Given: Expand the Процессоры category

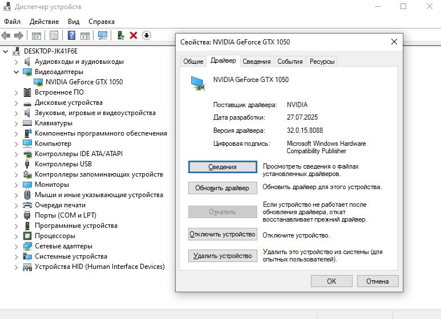Looking at the screenshot, I should (x=17, y=236).
